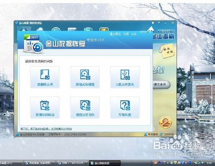Close the 金山毒霸 main window
Screen dimensions: 215x166
click(173, 23)
